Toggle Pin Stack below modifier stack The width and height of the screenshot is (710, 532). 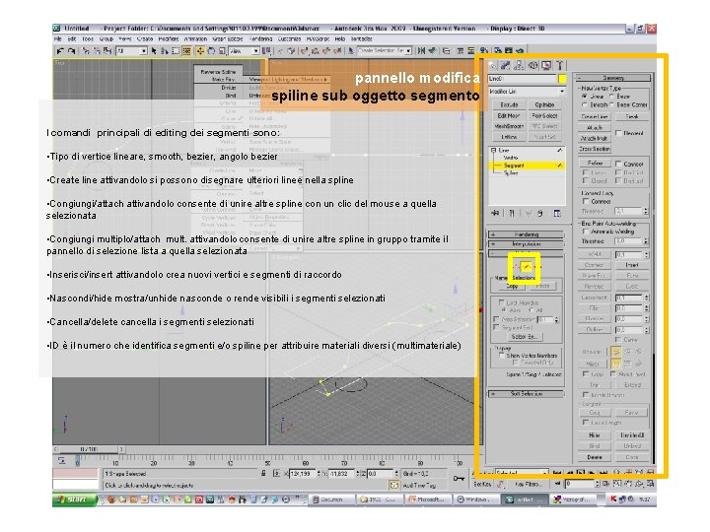[x=495, y=213]
